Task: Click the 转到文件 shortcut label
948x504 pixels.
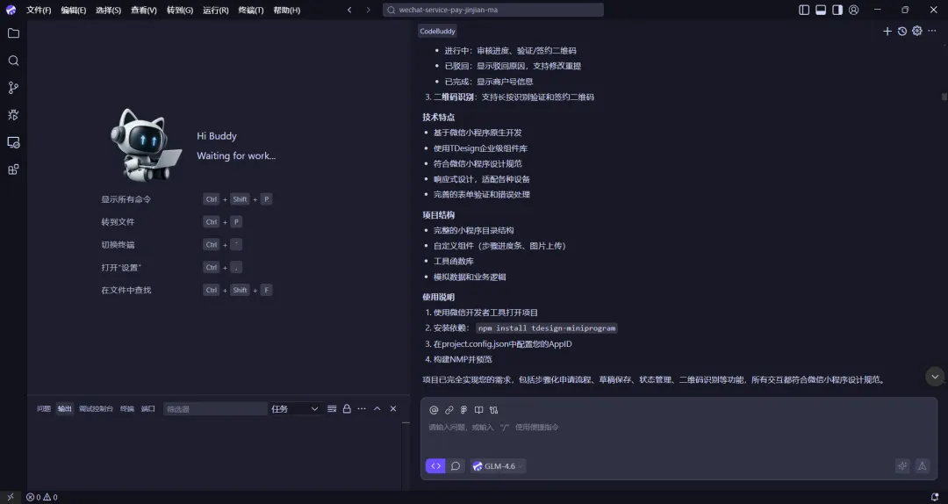Action: point(118,222)
